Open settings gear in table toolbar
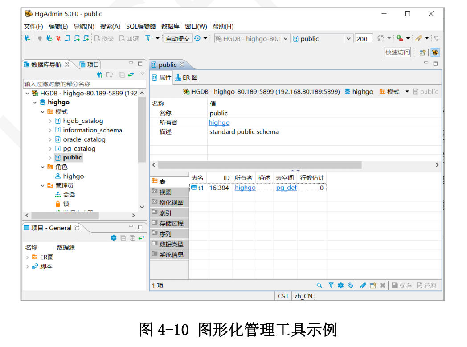This screenshot has width=467, height=347. 341,286
